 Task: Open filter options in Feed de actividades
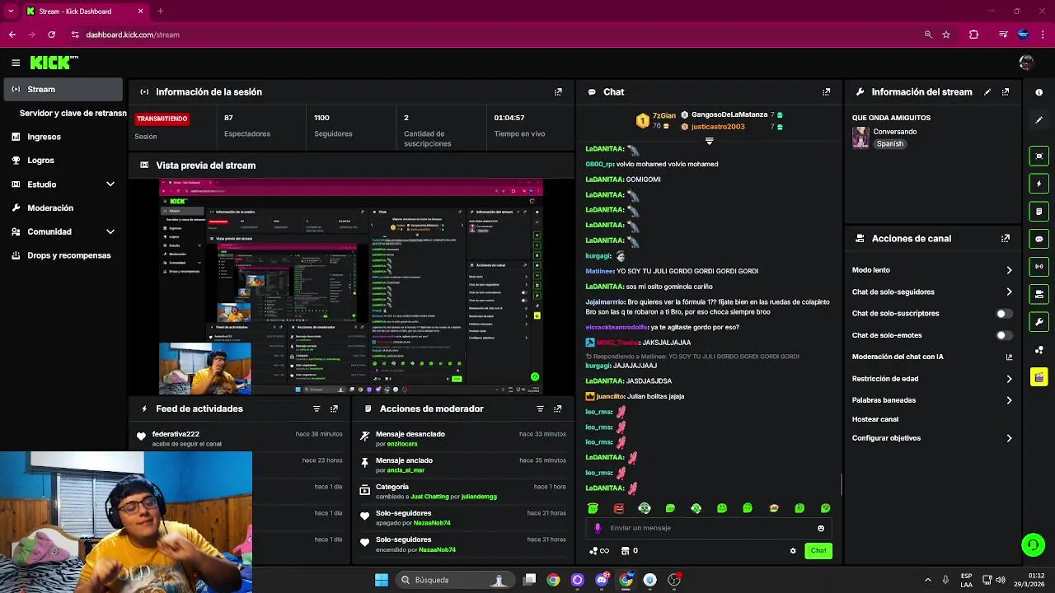click(316, 409)
